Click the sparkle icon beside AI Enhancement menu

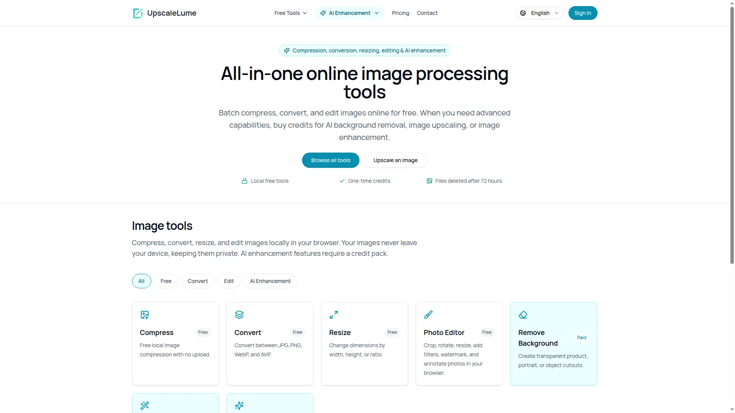coord(323,13)
